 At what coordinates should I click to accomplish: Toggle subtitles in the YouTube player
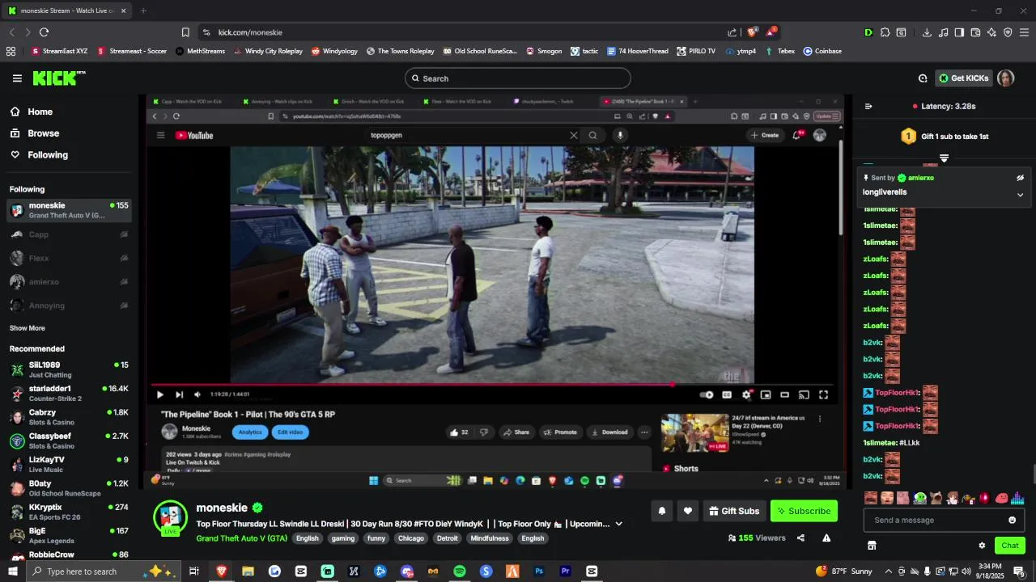coord(727,394)
